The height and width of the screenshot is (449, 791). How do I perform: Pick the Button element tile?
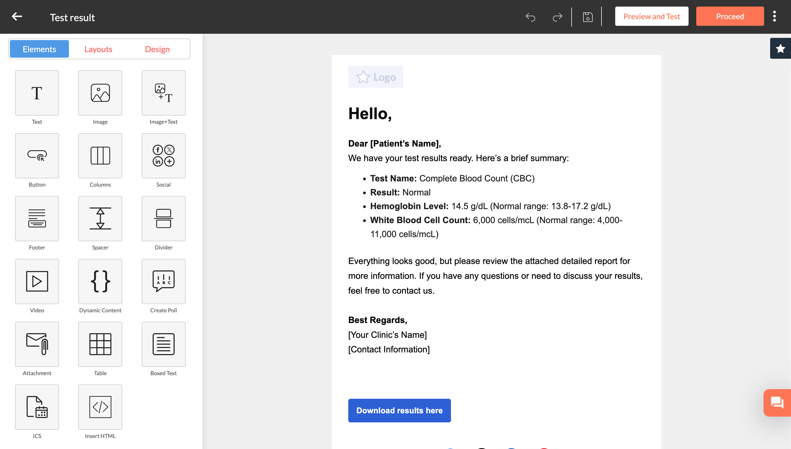[37, 156]
